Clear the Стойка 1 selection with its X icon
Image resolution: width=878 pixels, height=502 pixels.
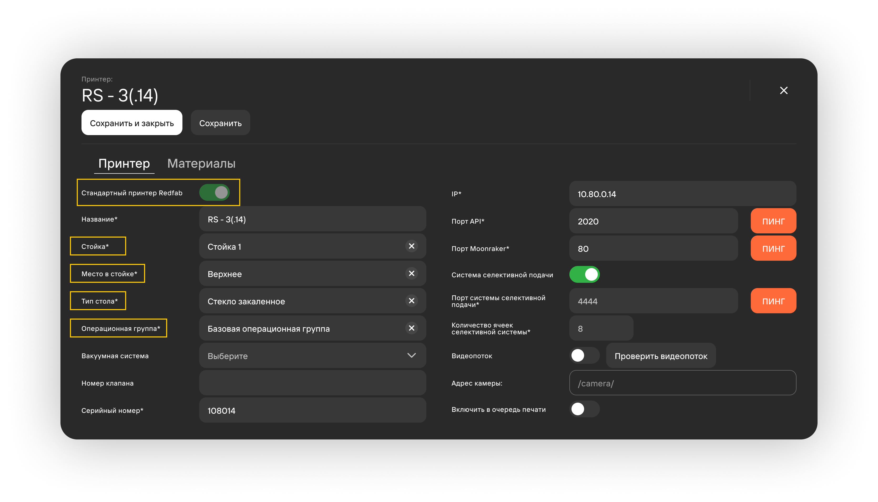[x=411, y=246]
